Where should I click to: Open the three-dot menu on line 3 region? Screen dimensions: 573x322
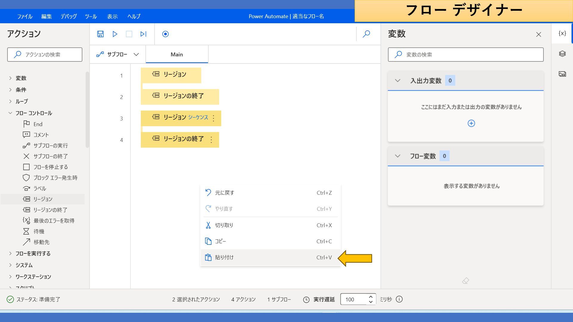tap(213, 118)
